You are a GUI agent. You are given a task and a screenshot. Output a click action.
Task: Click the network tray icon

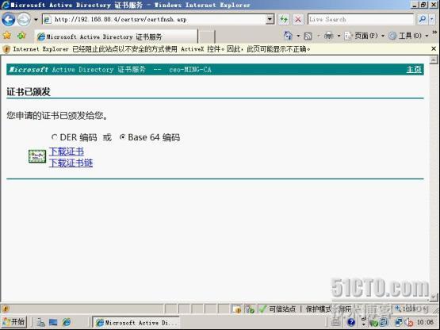[x=399, y=322]
